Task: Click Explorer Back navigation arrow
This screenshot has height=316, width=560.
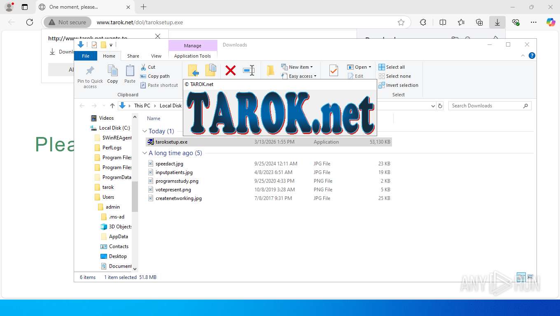Action: [82, 106]
